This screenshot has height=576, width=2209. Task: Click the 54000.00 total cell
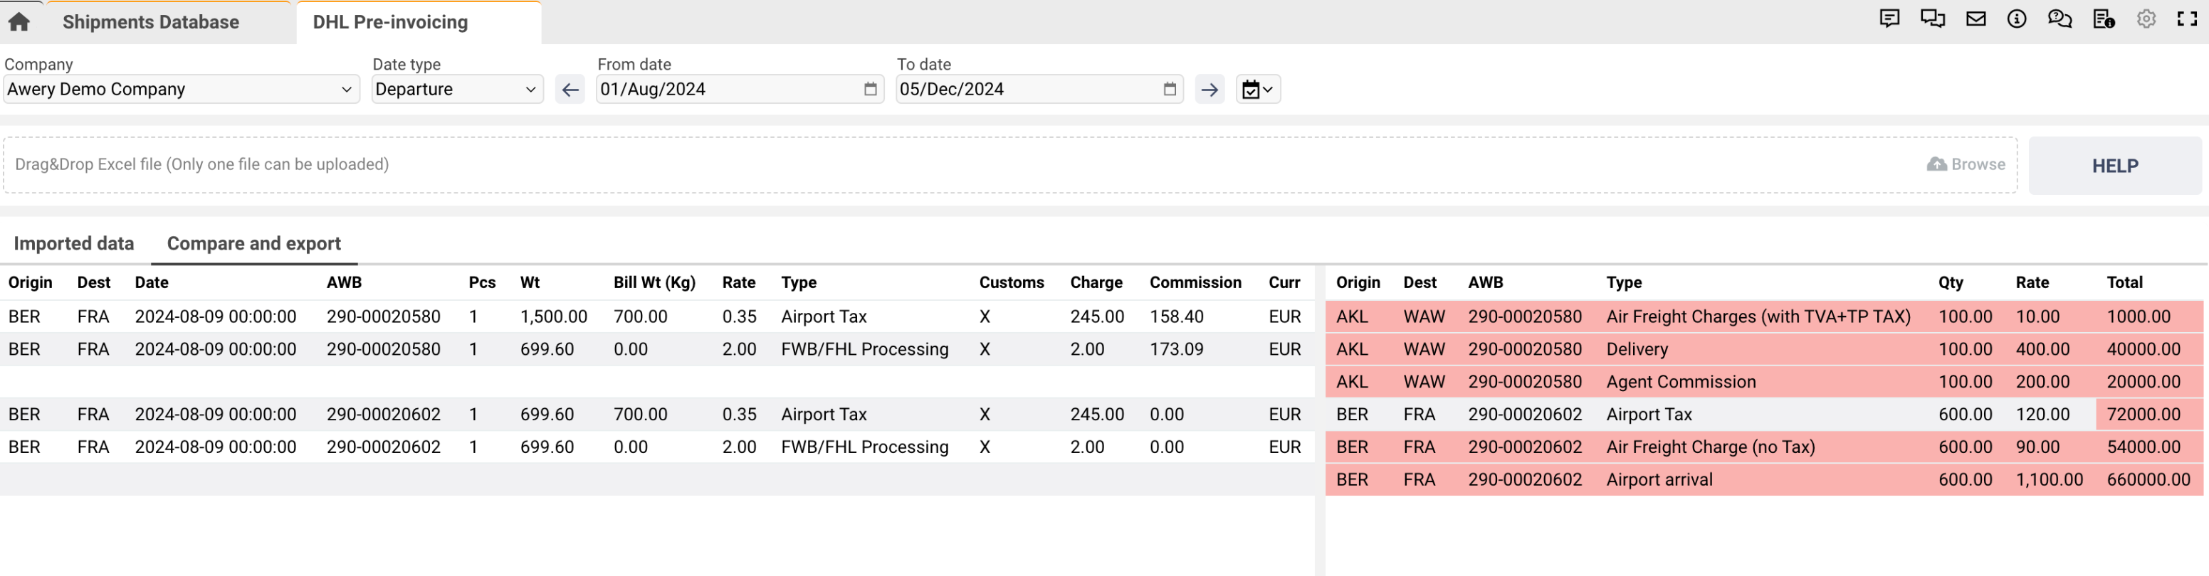(2143, 447)
